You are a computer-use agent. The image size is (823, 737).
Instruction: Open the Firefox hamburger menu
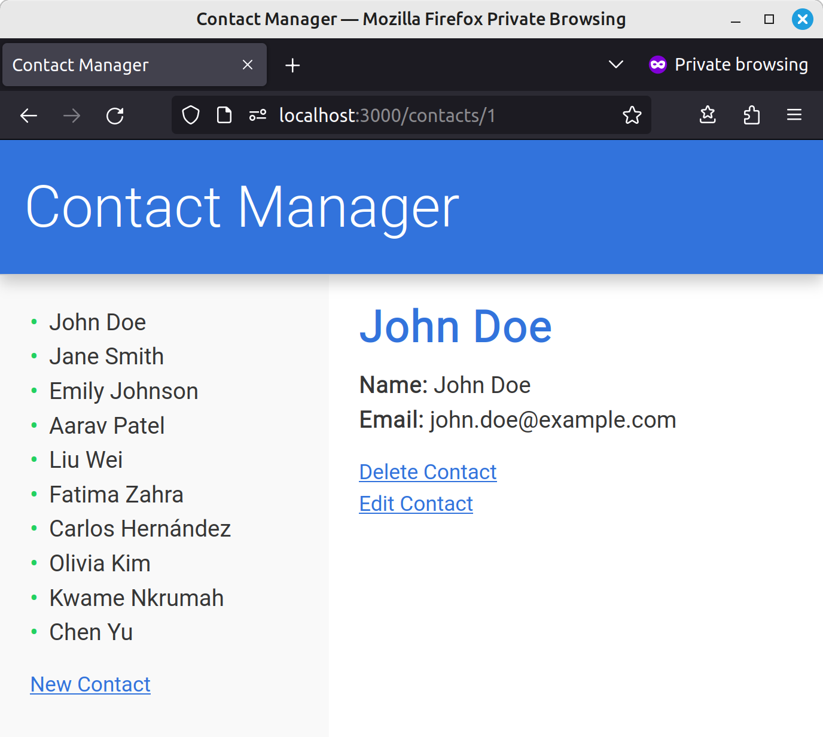[x=794, y=115]
